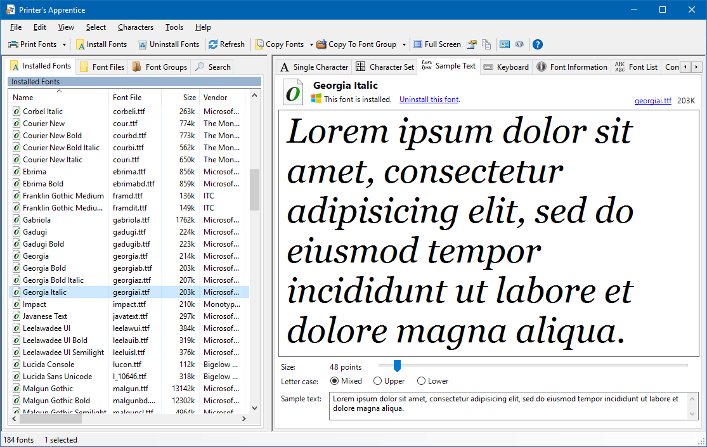Click the right tab-scroll arrow beside Font List
707x447 pixels.
point(697,67)
